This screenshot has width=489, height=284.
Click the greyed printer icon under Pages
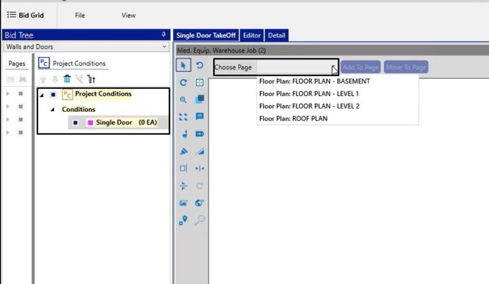[x=22, y=79]
